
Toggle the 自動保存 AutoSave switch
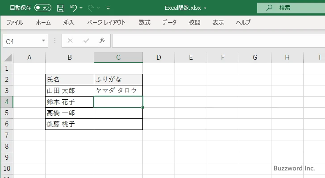point(43,8)
